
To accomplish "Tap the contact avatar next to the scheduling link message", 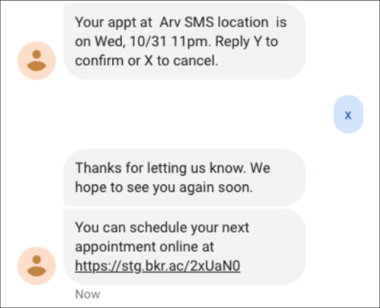I will click(x=37, y=266).
